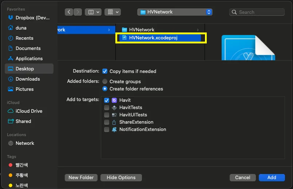Click the ShareExtension share icon
This screenshot has width=293, height=189.
(x=114, y=122)
